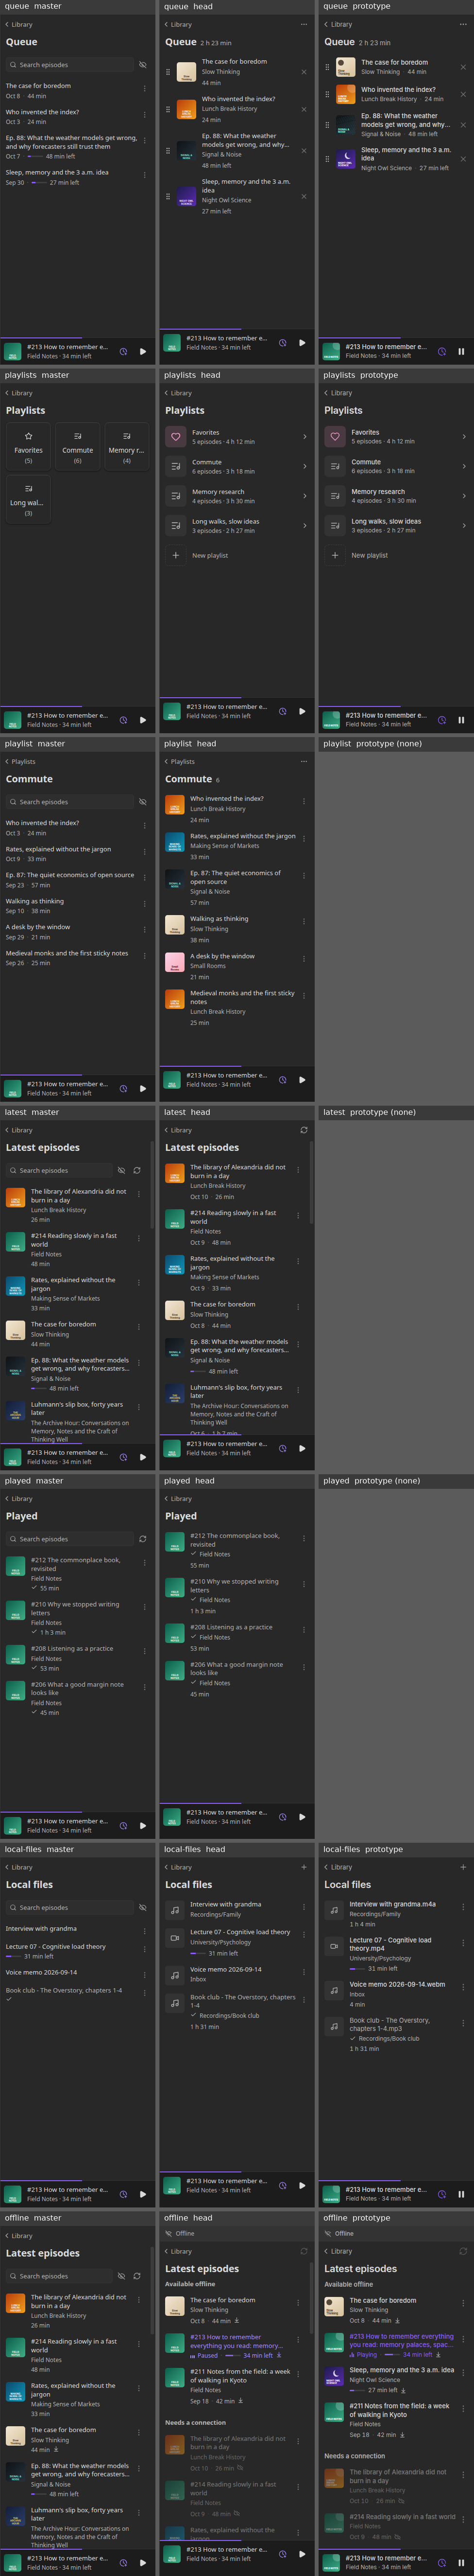Click the refresh icon in offline master
Screen dimensions: 474x2576
coord(136,2276)
